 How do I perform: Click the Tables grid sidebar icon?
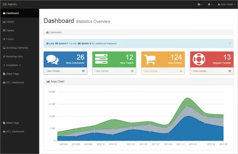point(4,30)
